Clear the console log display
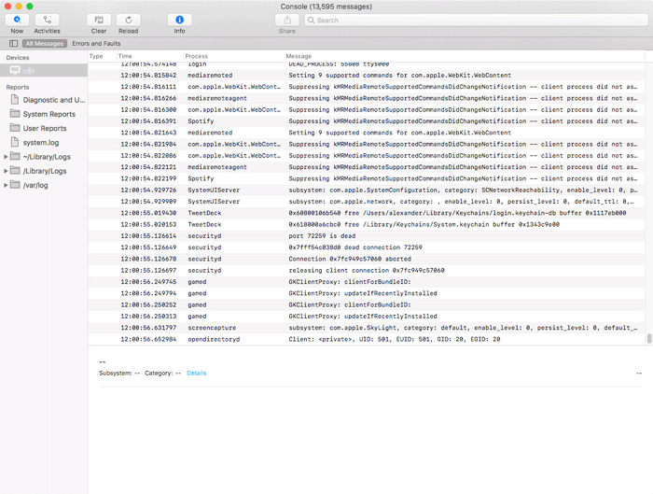The width and height of the screenshot is (653, 494). (99, 20)
